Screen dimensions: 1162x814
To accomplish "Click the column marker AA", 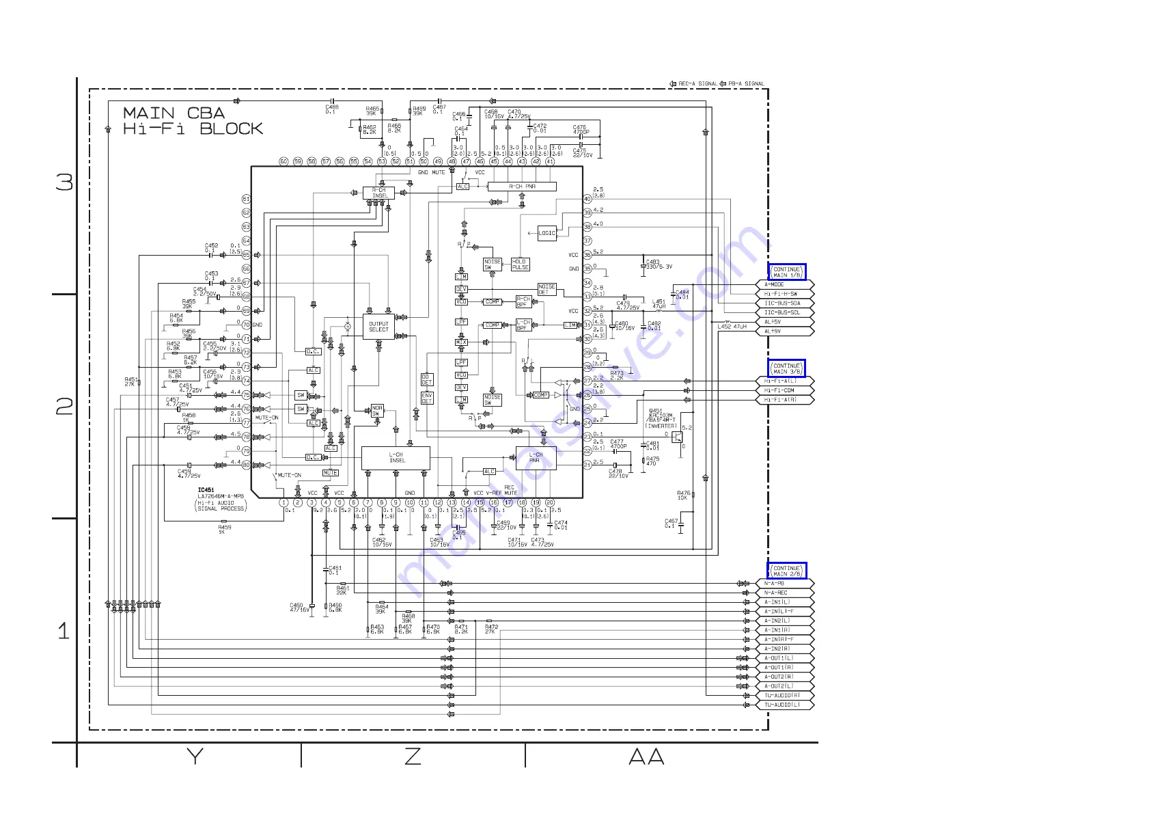I will [x=646, y=756].
